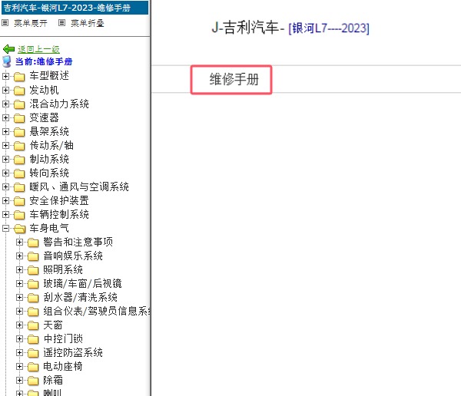Viewport: 461px width, 396px height.
Task: Click the computer icon beside 当前:维修手册
Action: coord(7,61)
